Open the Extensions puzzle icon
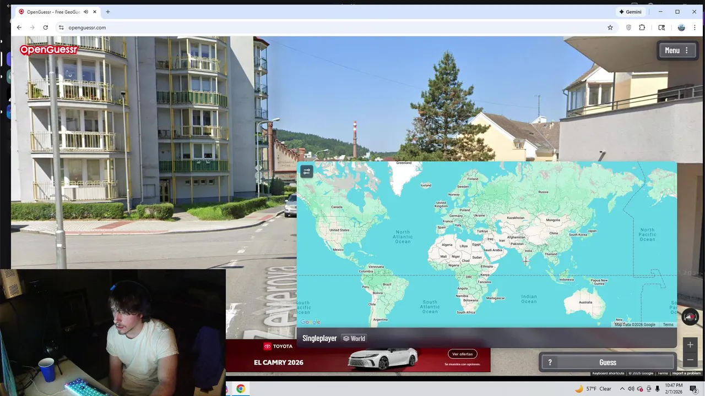Screen dimensions: 705x396 point(642,28)
